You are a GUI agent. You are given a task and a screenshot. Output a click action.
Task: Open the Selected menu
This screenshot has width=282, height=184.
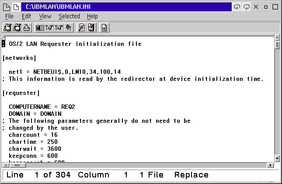(69, 16)
